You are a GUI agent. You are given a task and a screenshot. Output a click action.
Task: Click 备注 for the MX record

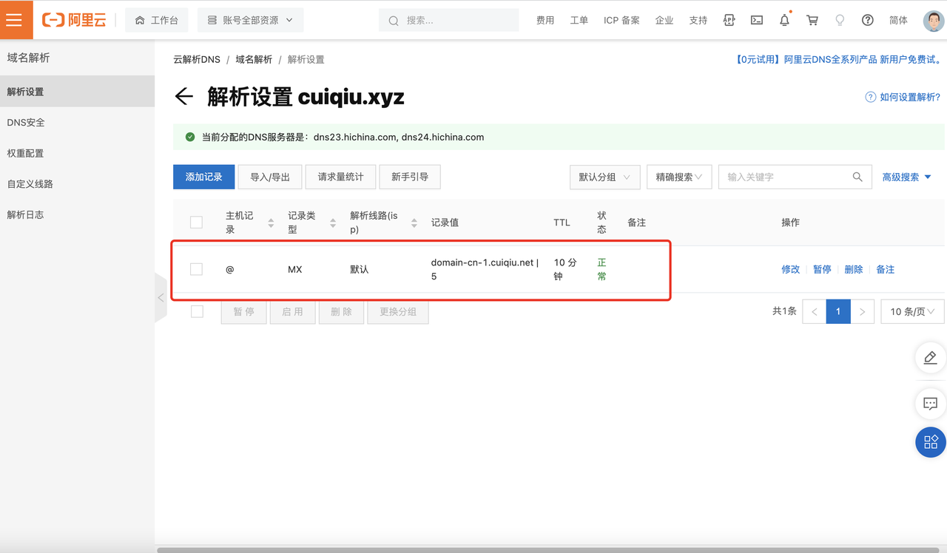coord(886,270)
